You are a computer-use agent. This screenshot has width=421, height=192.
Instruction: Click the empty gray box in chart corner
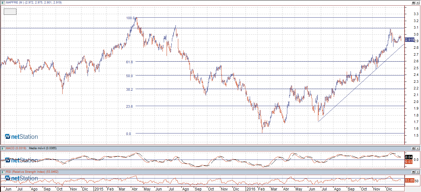click(10, 12)
